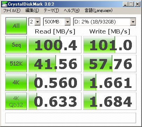Image resolution: width=142 pixels, height=127 pixels.
Task: Click the Read [MB/s] column header
Action: 55,31
